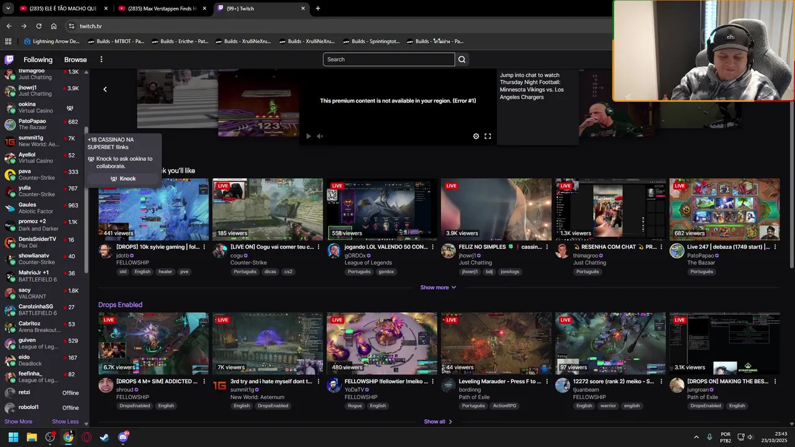795x447 pixels.
Task: Switch to Max Verstappen YouTube tab
Action: pos(161,9)
